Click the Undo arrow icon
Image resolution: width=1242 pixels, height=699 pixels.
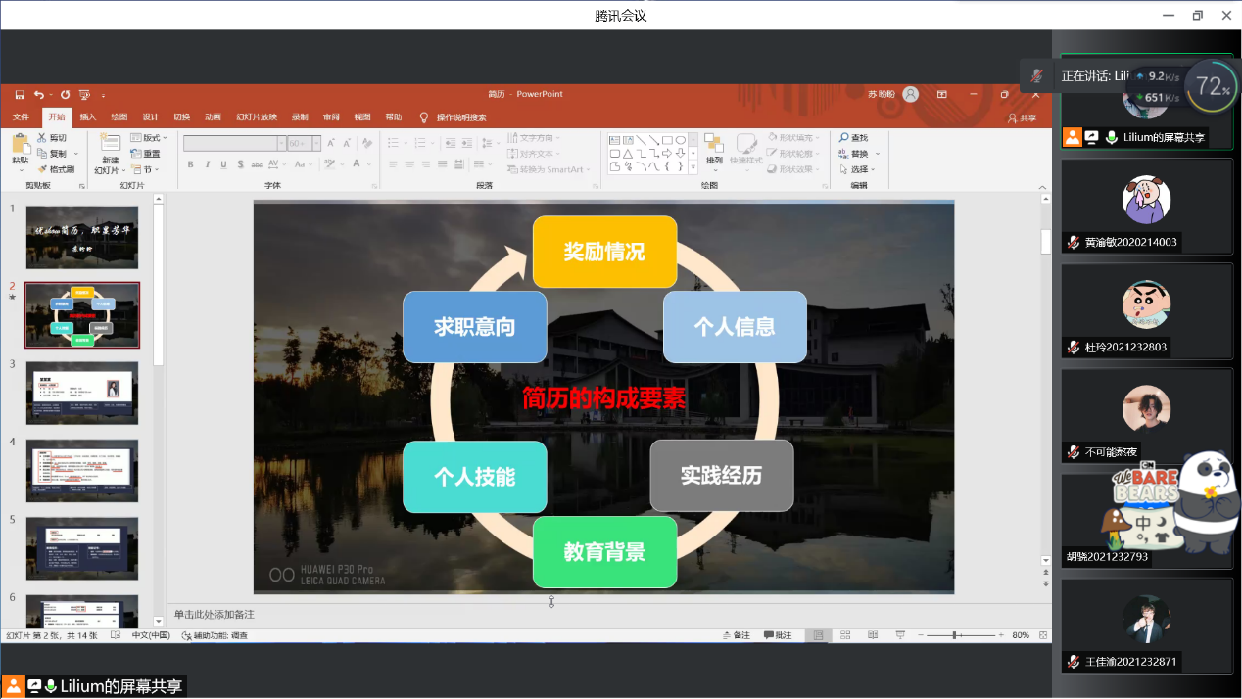coord(38,95)
